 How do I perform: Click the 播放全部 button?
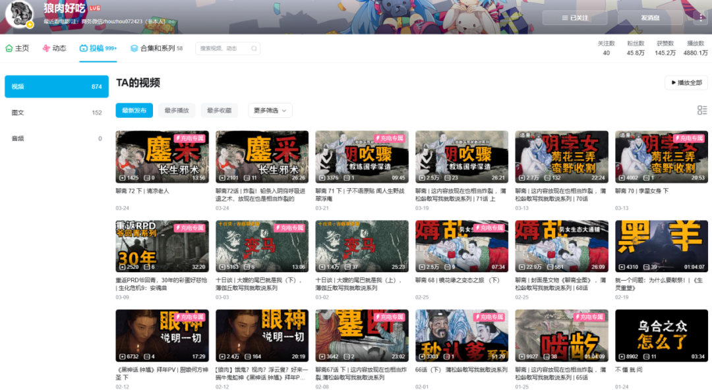coord(686,83)
